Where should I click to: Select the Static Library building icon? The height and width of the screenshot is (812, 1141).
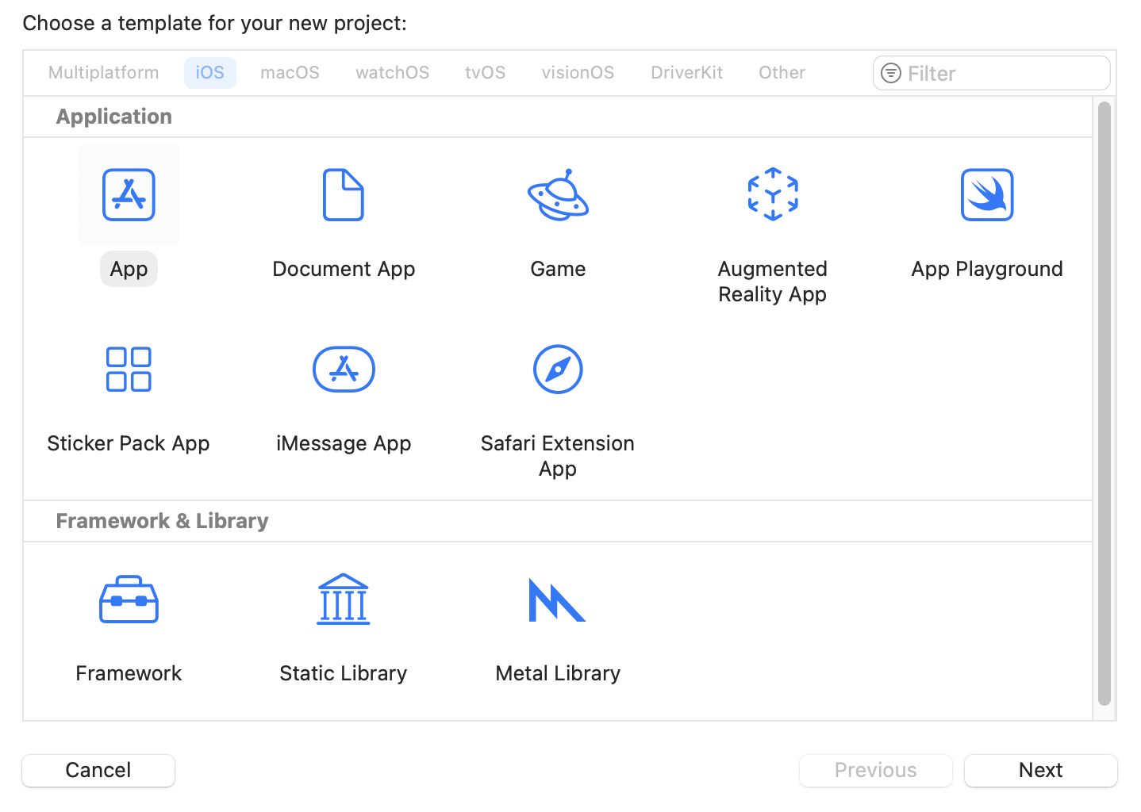pyautogui.click(x=344, y=599)
